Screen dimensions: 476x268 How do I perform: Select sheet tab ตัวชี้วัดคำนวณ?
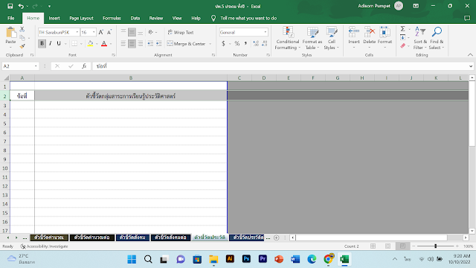pos(49,237)
